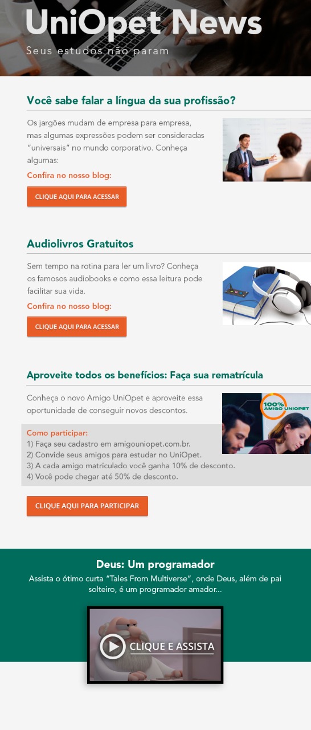
Task: Click the 'Deus: Um programador' title
Action: click(155, 565)
